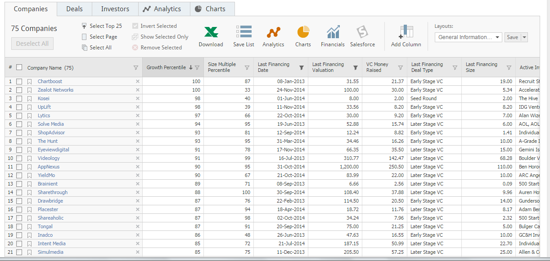Filter the Growth Percentile column
550x261 pixels.
tap(197, 68)
